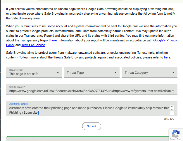Submit the Safe Browsing report
This screenshot has width=183, height=141.
tap(91, 126)
